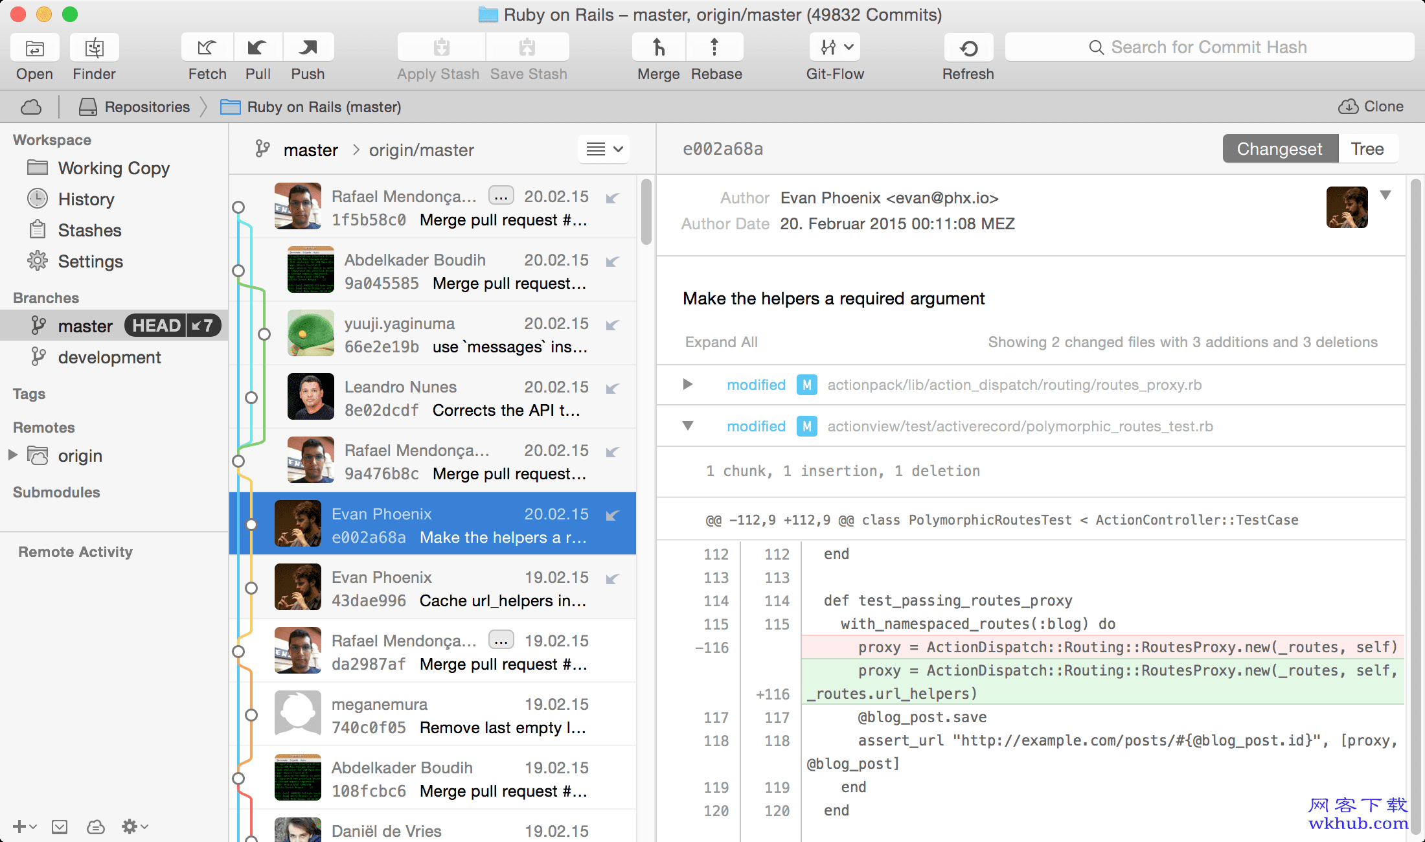Viewport: 1425px width, 842px height.
Task: Fetch changes from remote
Action: pyautogui.click(x=207, y=48)
